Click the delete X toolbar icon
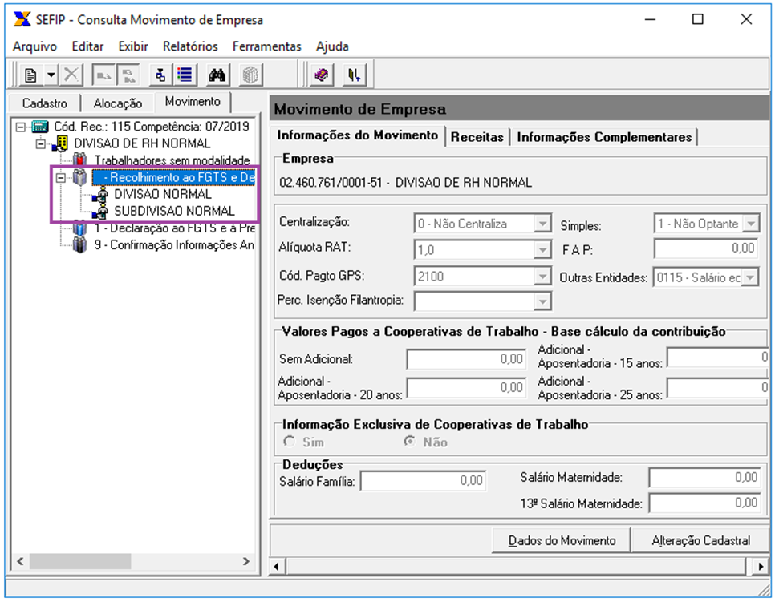 (x=71, y=75)
